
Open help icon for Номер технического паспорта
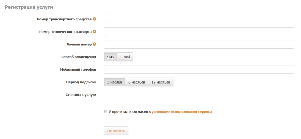coord(94,32)
